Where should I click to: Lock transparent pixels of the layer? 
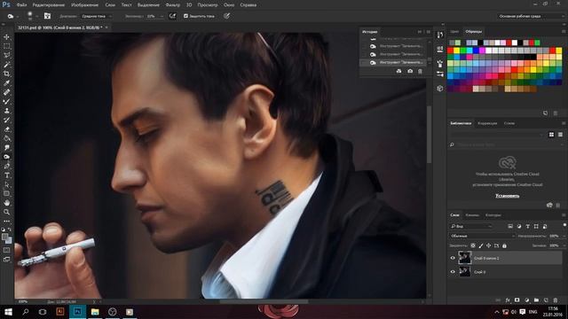click(473, 245)
